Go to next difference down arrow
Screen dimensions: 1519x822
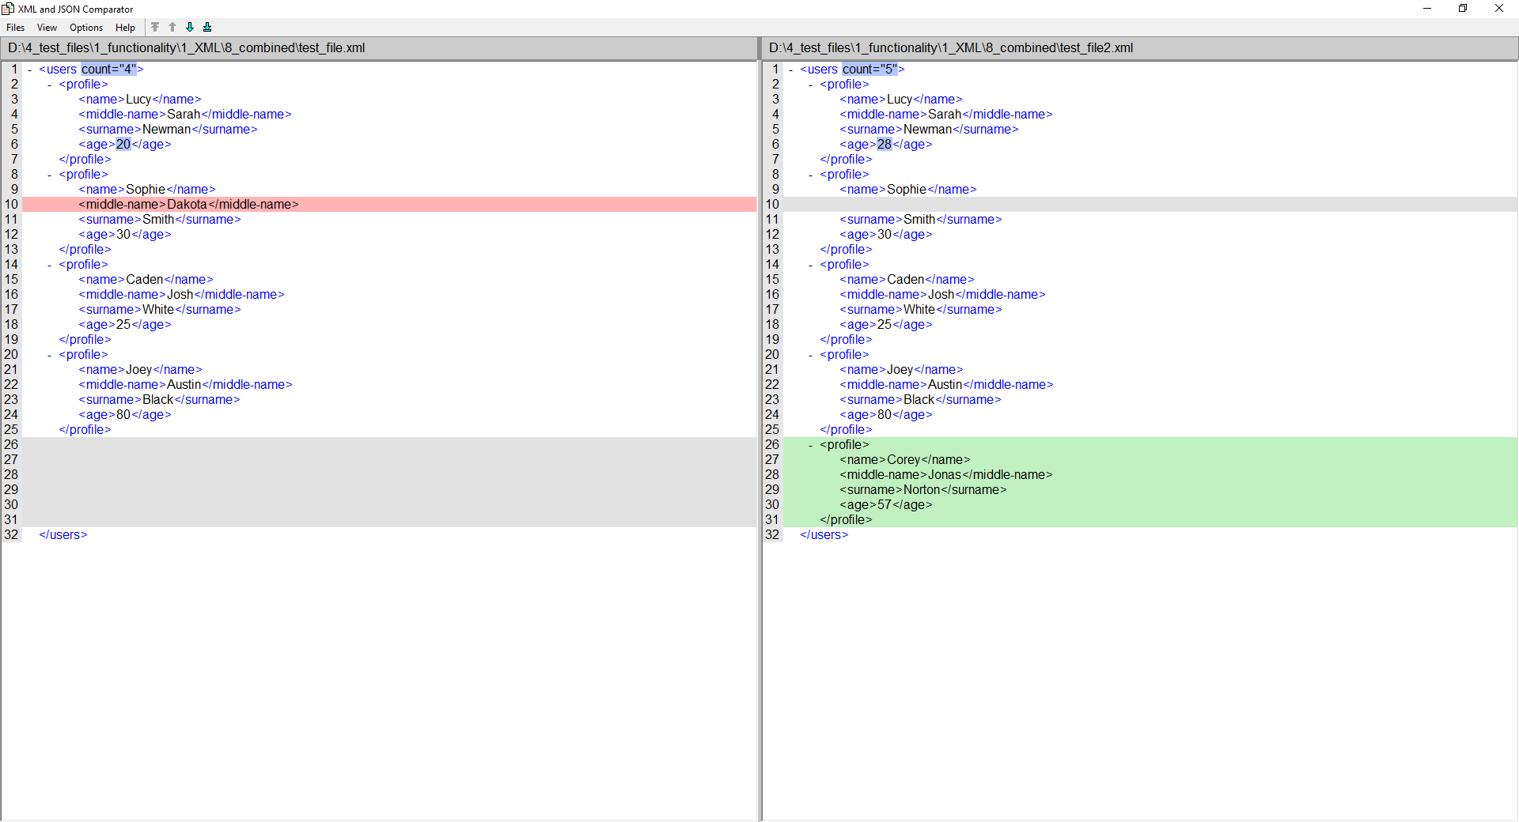(x=190, y=27)
